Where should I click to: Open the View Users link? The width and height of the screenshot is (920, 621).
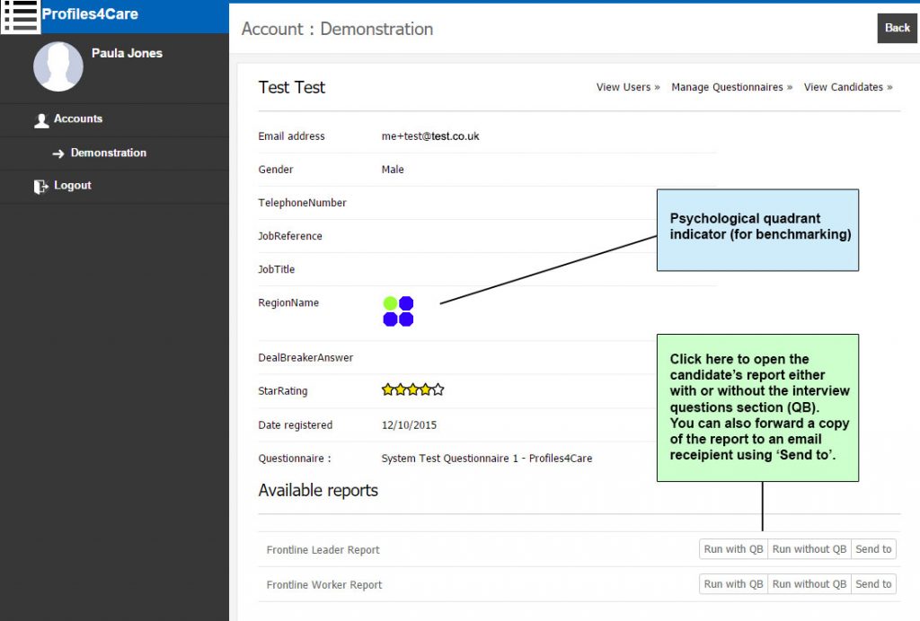coord(628,87)
